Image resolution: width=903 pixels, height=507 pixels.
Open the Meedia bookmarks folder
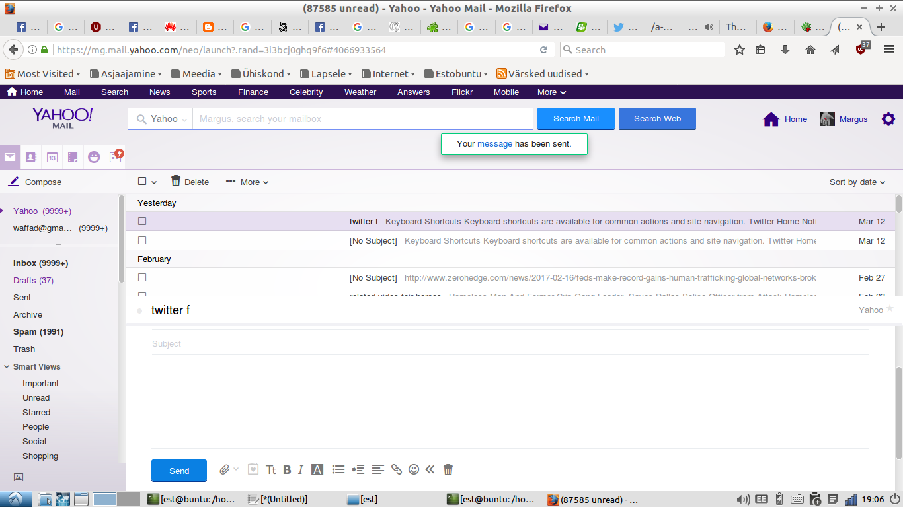196,74
